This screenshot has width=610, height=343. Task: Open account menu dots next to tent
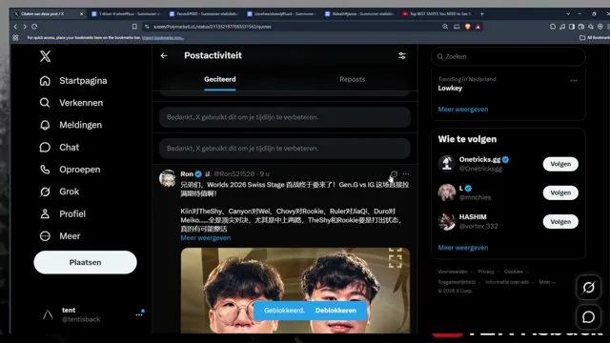coord(139,314)
